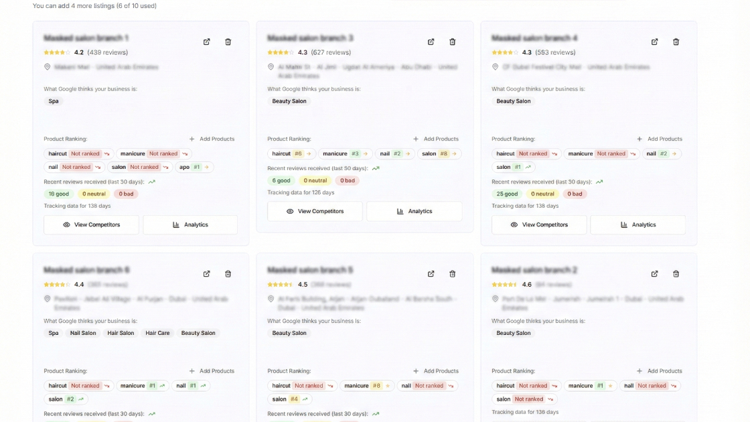Add Products to salon branch 1 ranking
Viewport: 750px width, 422px height.
tap(212, 139)
